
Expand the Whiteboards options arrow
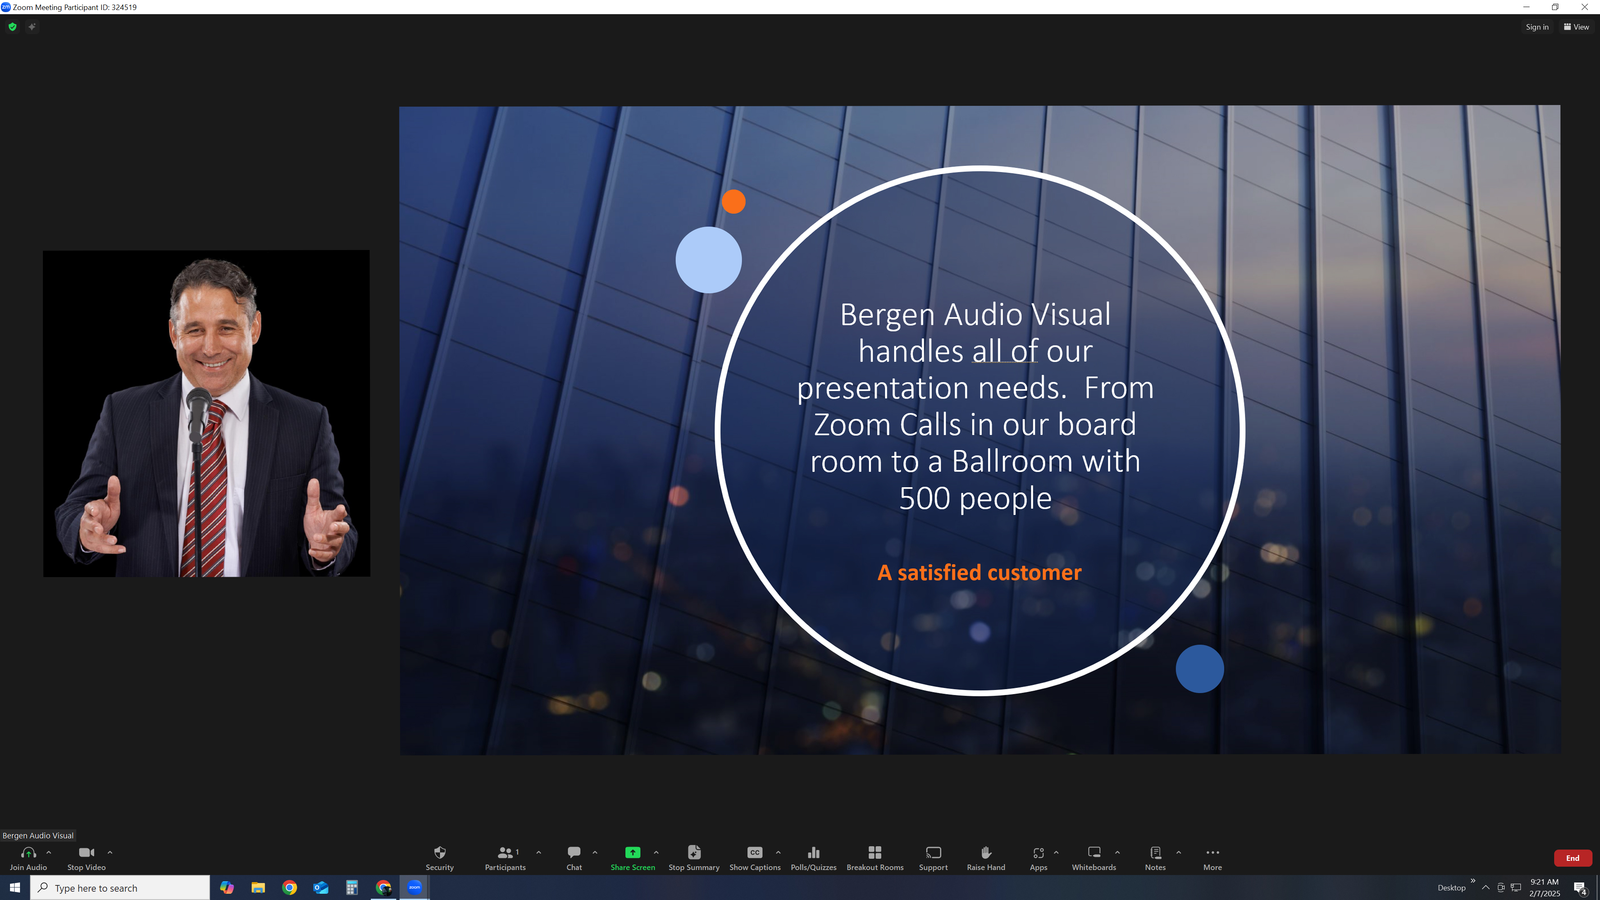pos(1117,852)
